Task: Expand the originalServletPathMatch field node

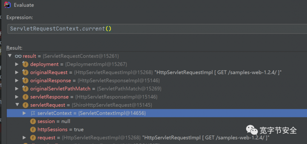Action: tap(17, 89)
